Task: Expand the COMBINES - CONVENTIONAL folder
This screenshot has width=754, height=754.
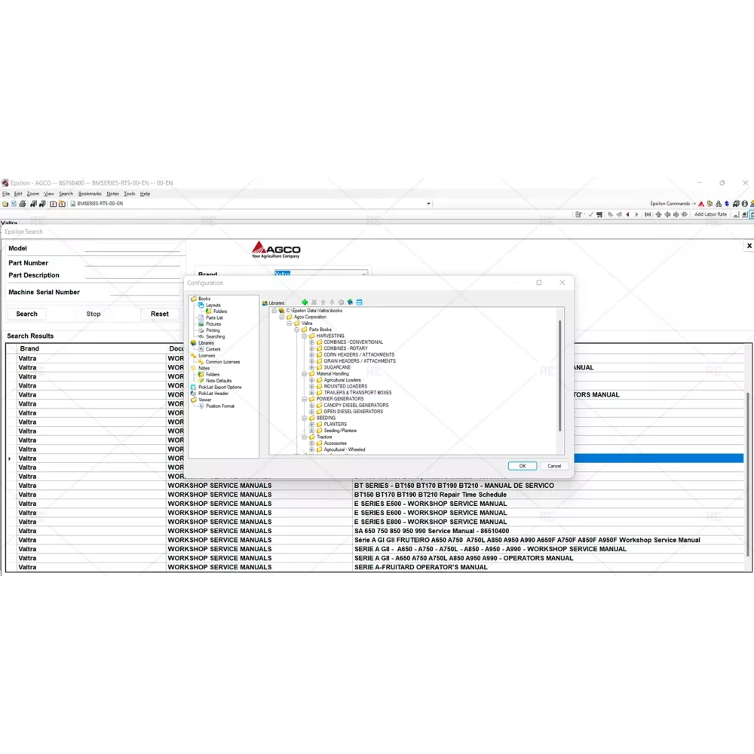Action: [311, 342]
